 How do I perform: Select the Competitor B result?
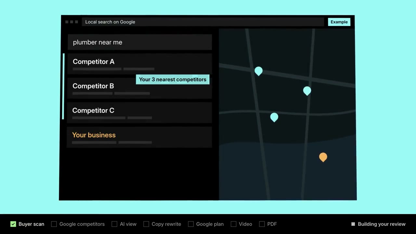coord(139,88)
